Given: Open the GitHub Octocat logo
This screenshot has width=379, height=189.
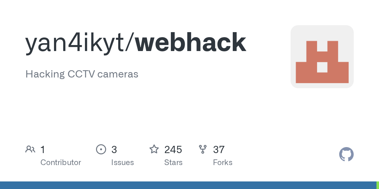Looking at the screenshot, I should click(x=346, y=154).
